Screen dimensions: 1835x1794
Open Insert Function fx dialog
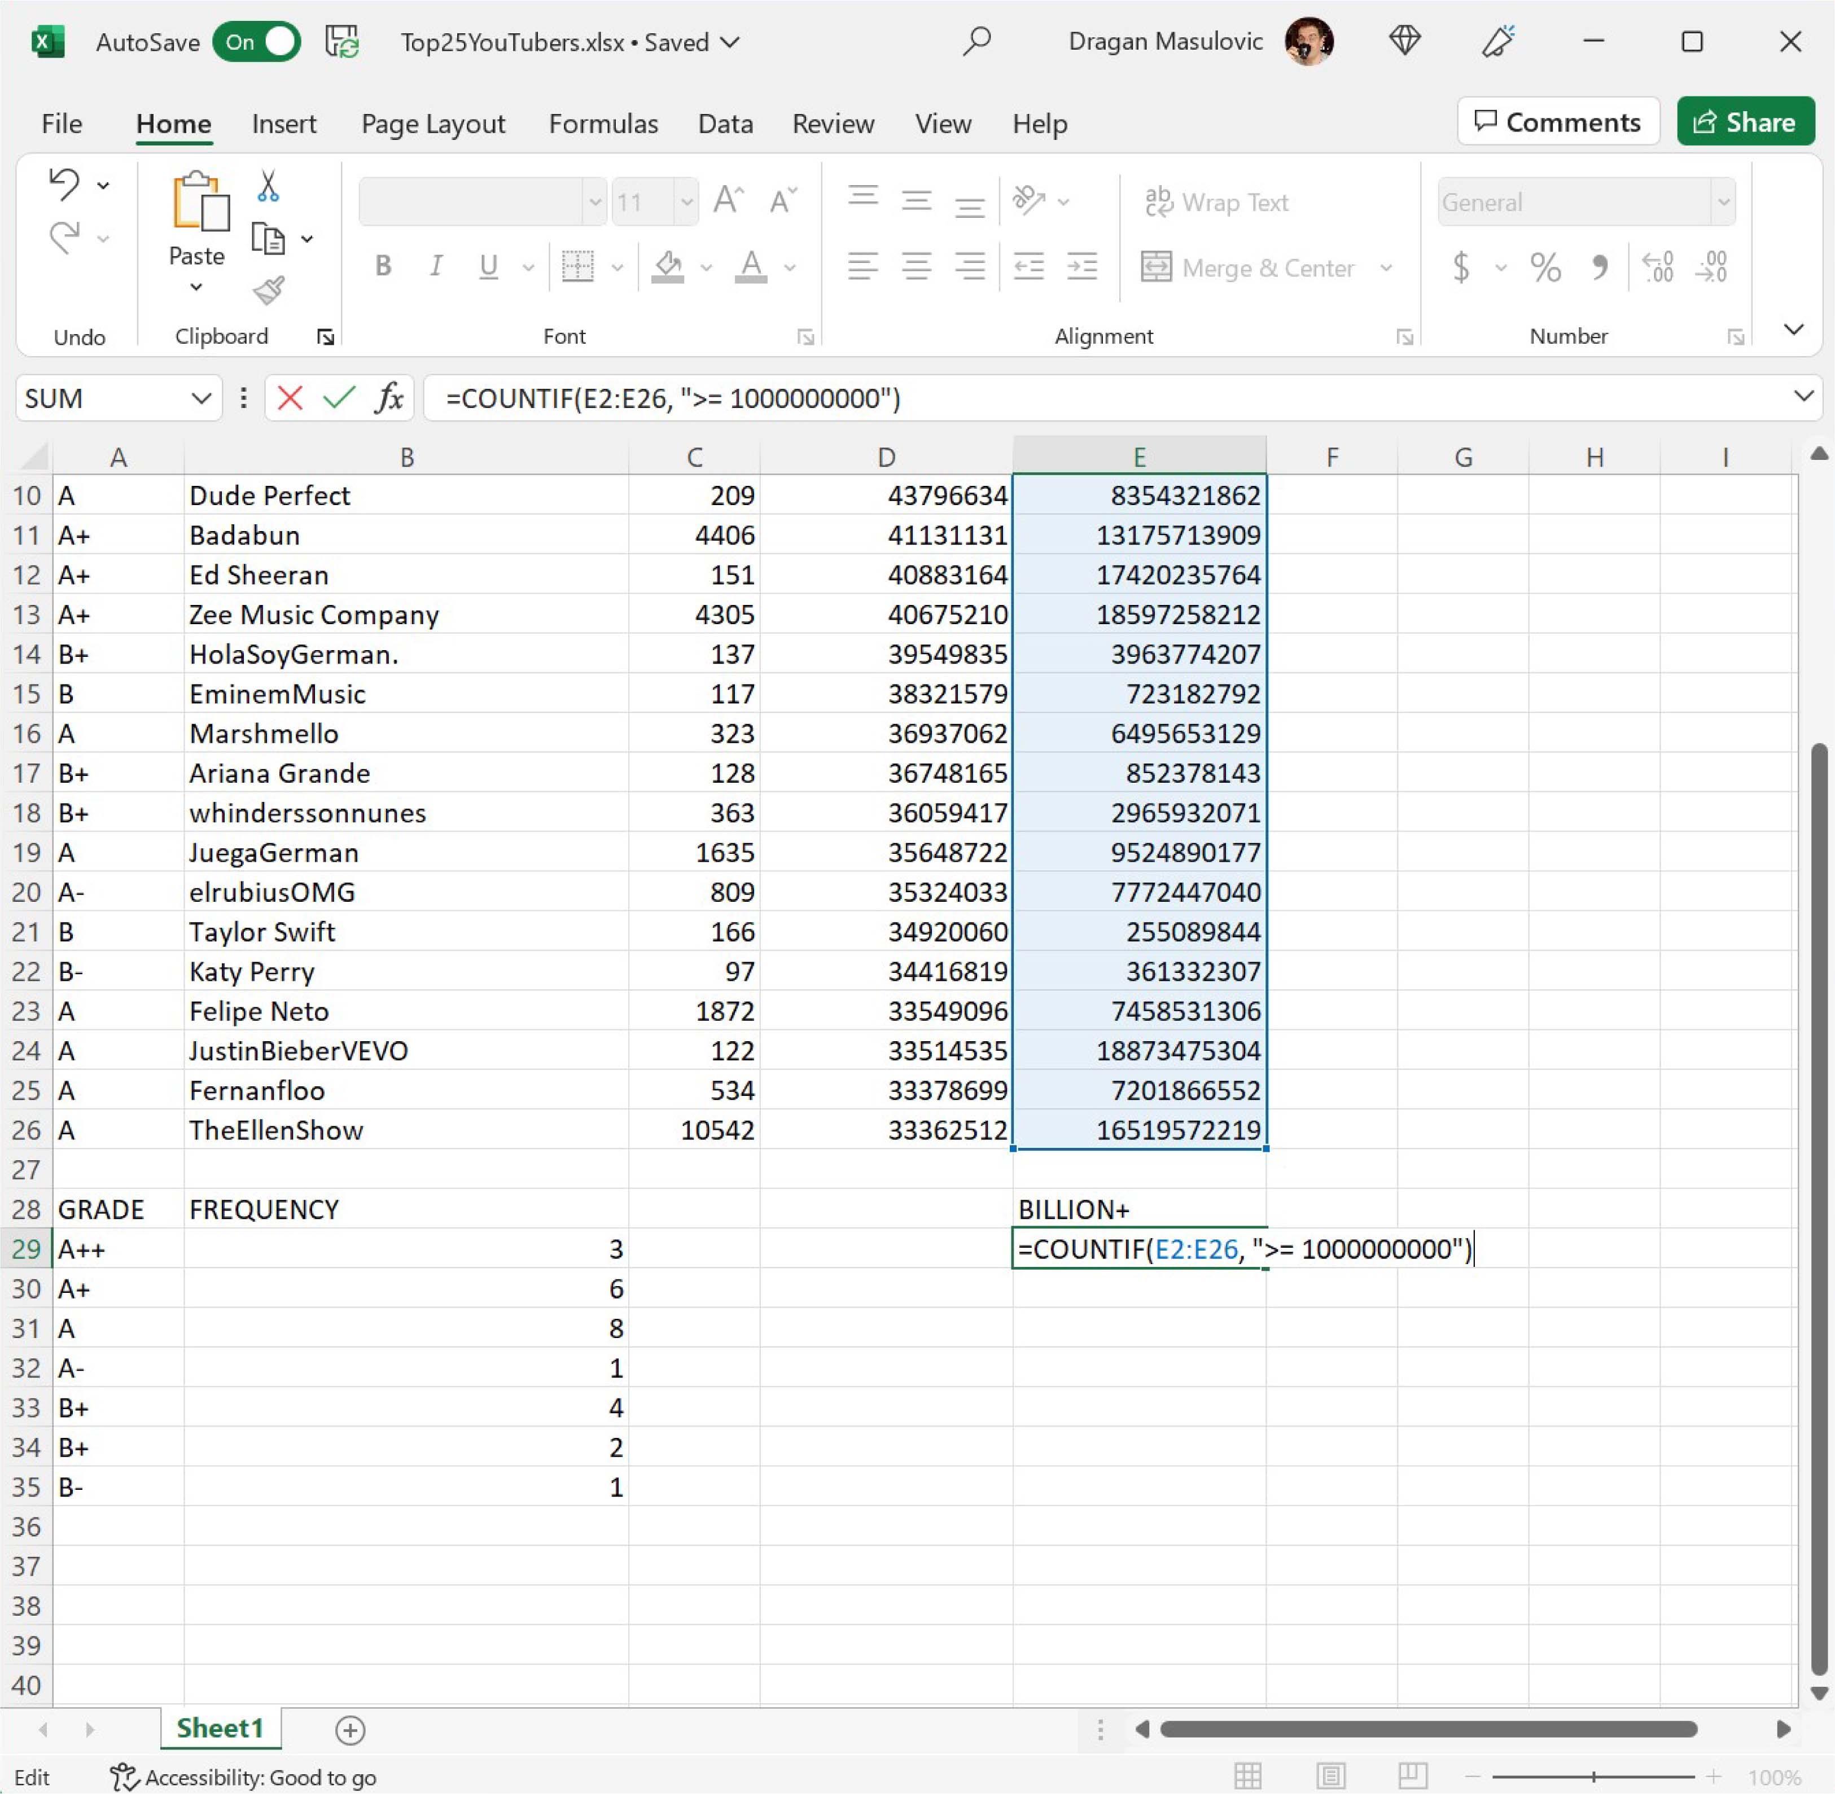pos(388,398)
